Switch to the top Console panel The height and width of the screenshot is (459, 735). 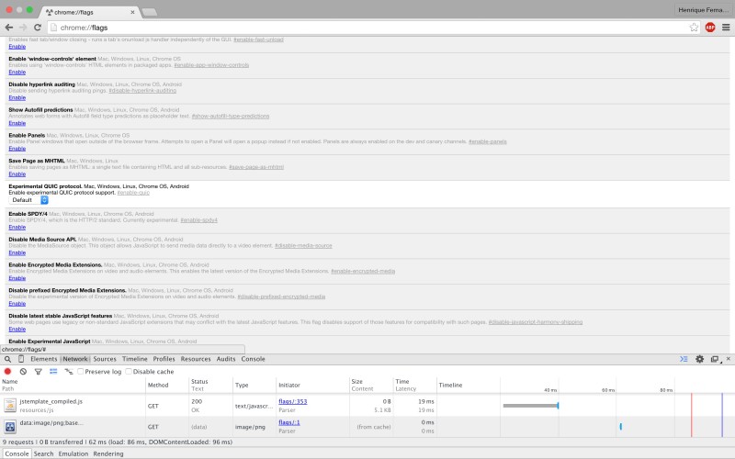(x=254, y=359)
